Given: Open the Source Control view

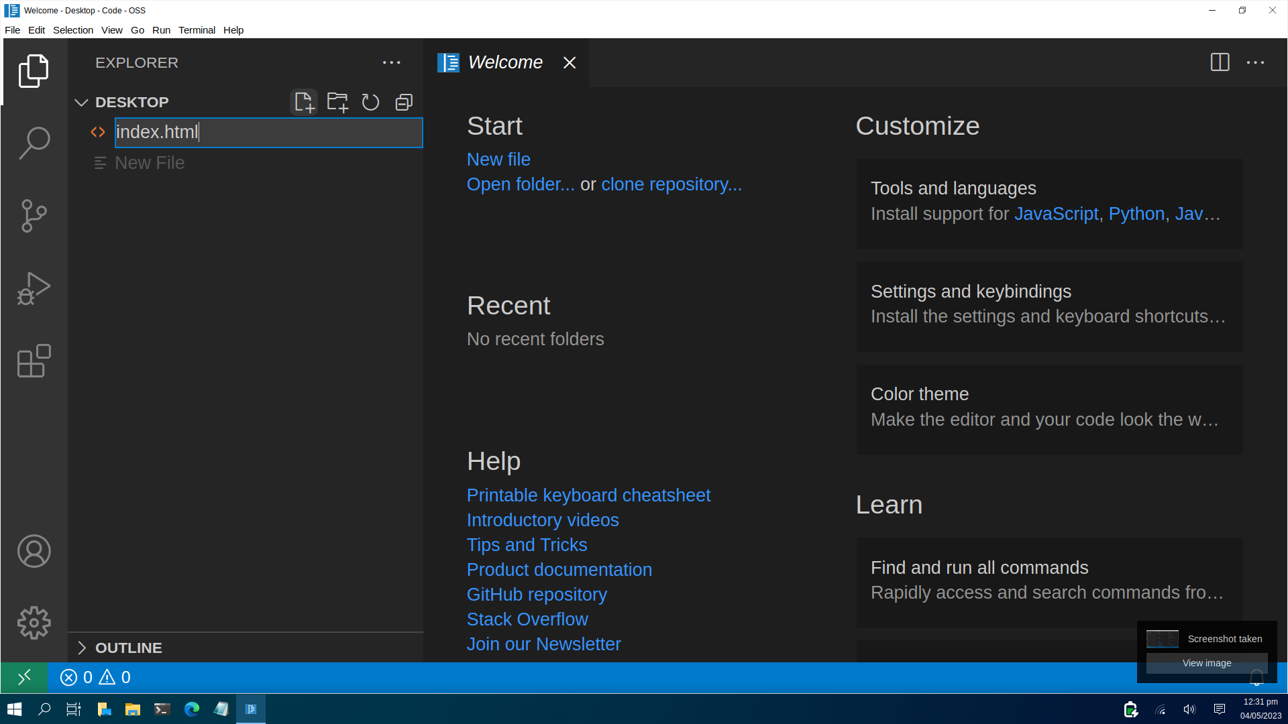Looking at the screenshot, I should (34, 216).
